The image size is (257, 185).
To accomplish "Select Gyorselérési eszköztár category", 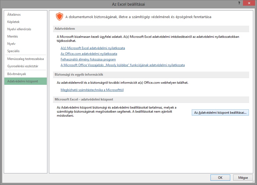I will [x=25, y=66].
